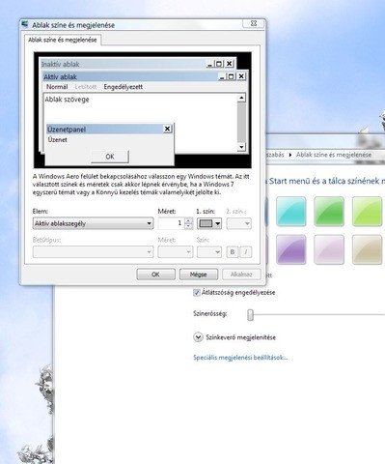Open the Elem dropdown showing Aktív ablakszegély
This screenshot has height=464, width=385.
point(93,223)
